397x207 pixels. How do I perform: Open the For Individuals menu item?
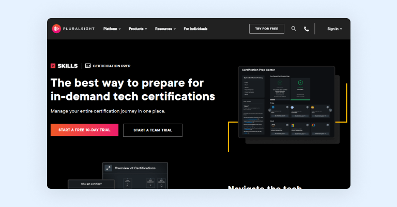pos(195,29)
